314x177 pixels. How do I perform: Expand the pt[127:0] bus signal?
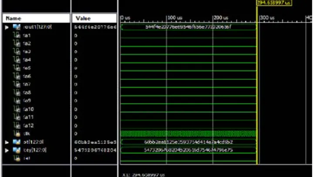click(x=7, y=142)
